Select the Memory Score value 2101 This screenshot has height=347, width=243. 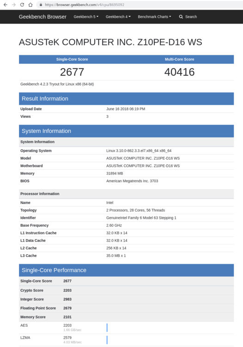(67, 317)
